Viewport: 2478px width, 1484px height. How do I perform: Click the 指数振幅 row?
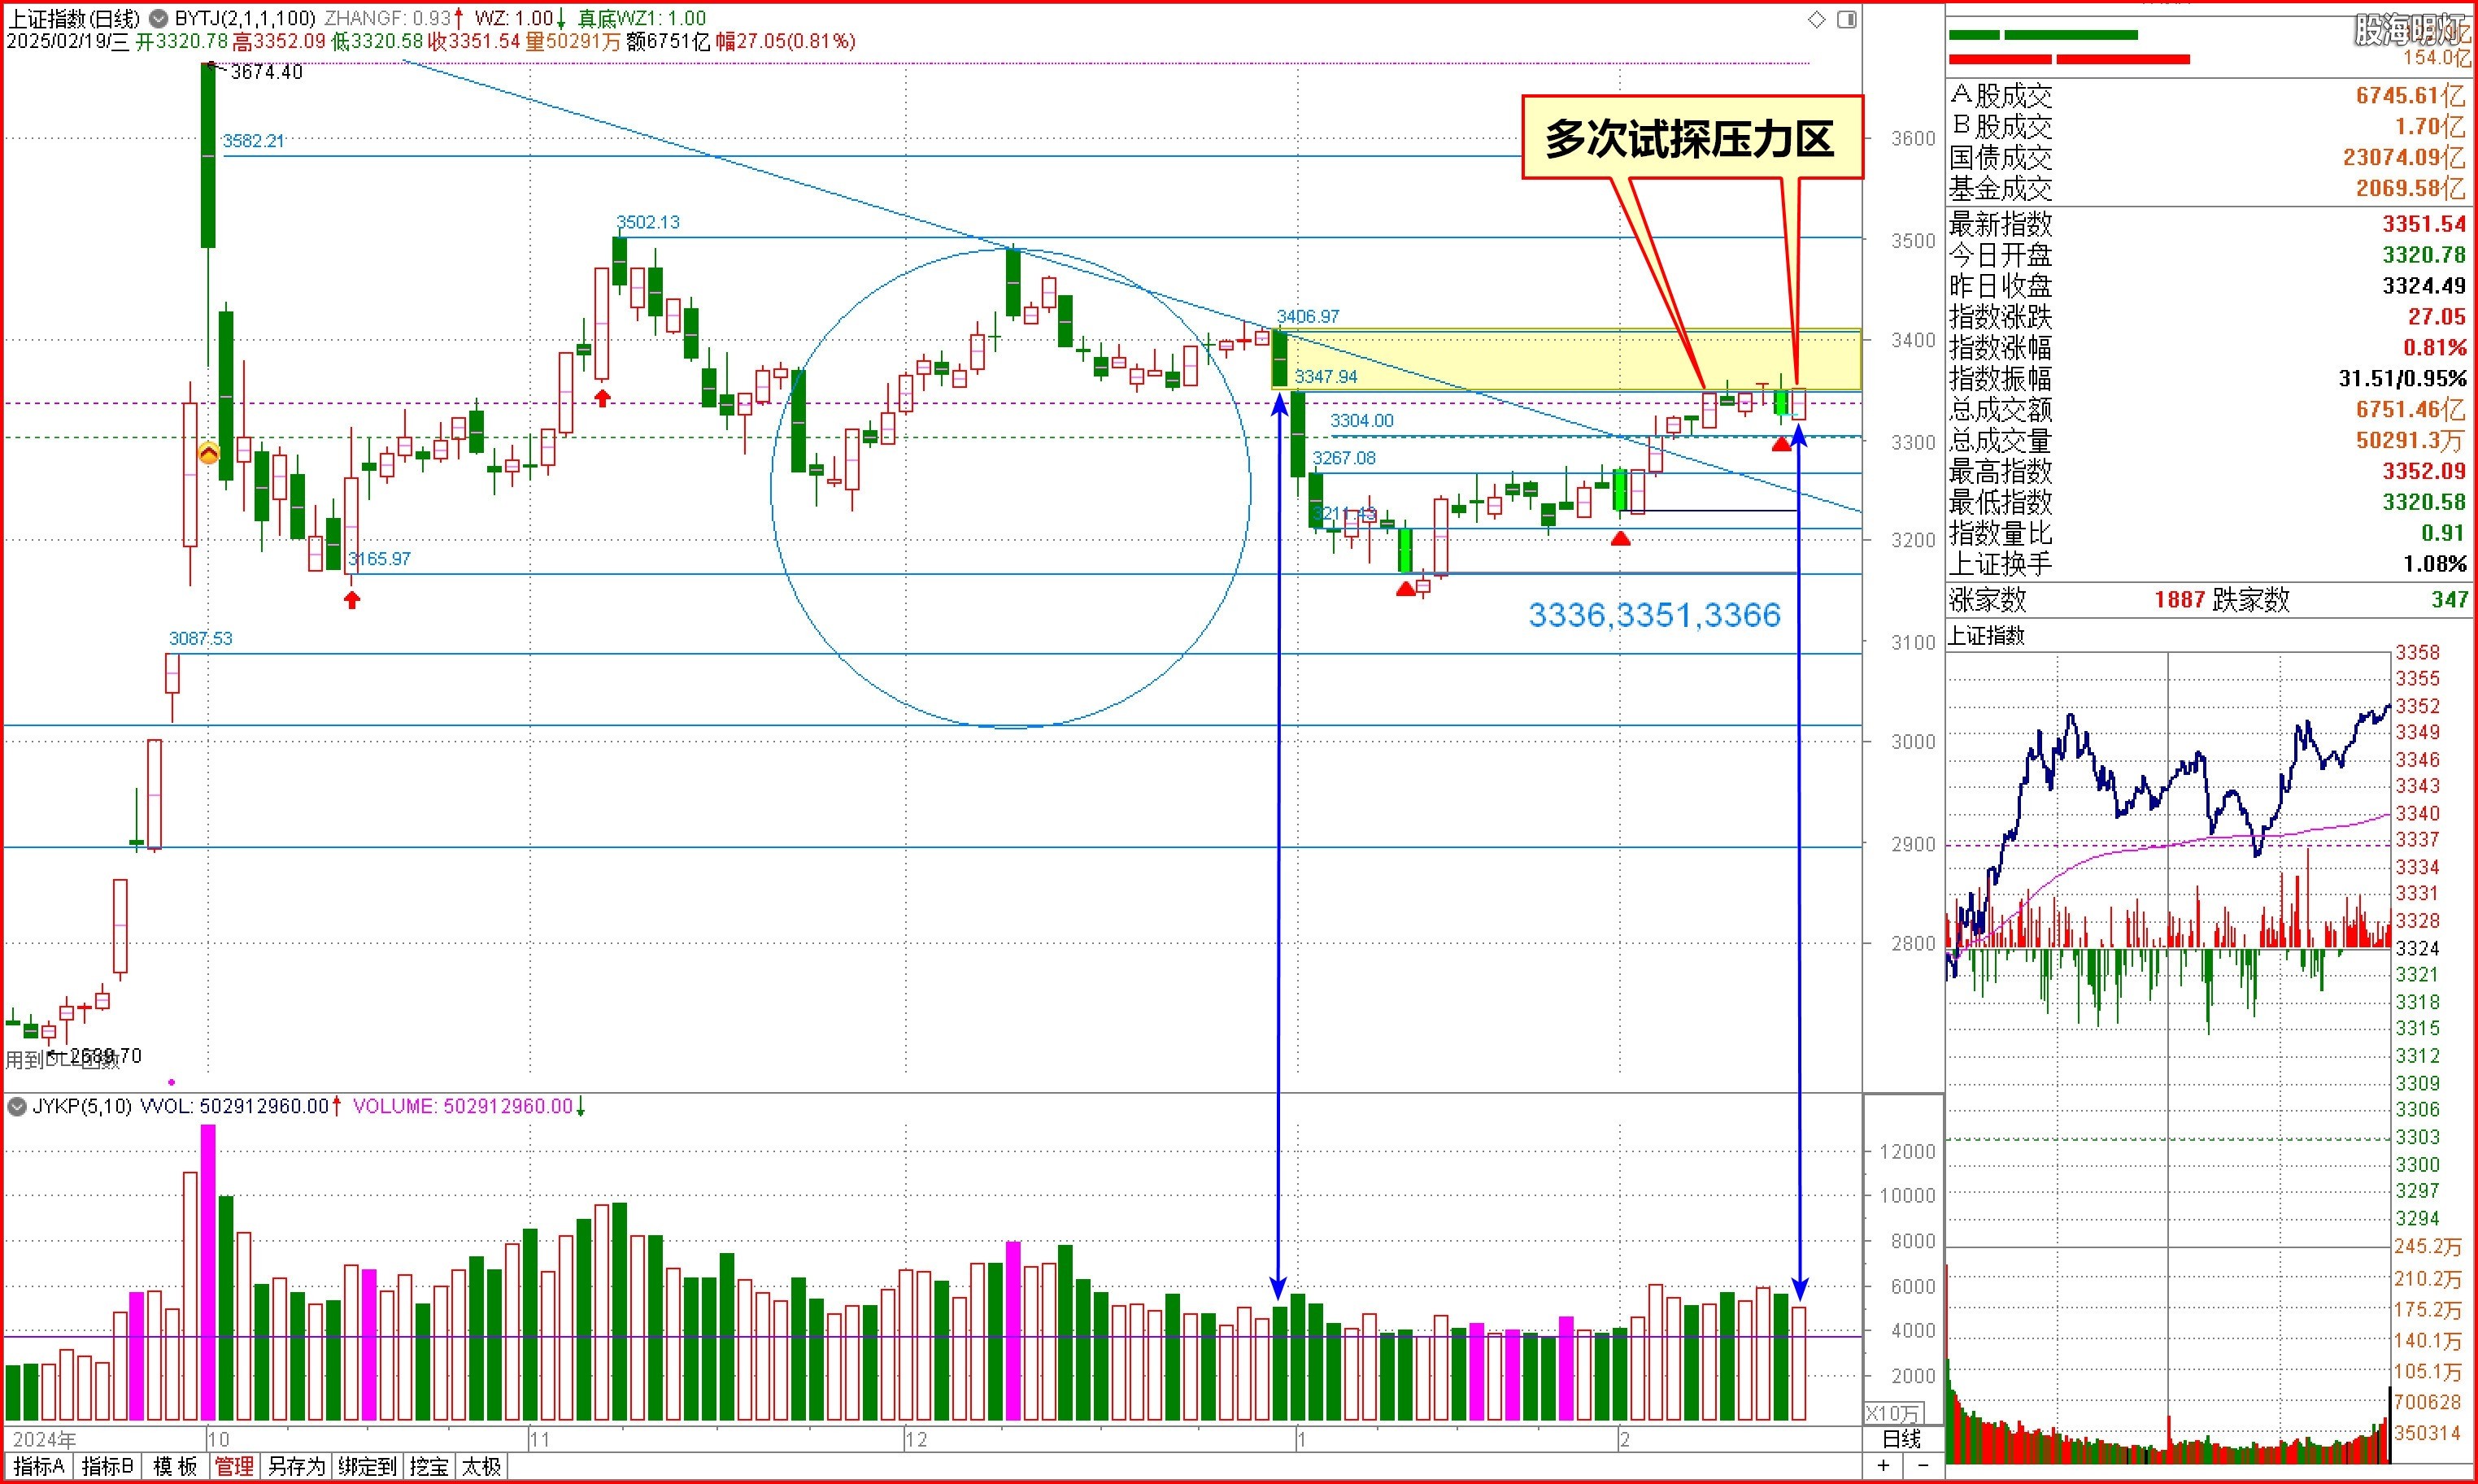(2208, 379)
